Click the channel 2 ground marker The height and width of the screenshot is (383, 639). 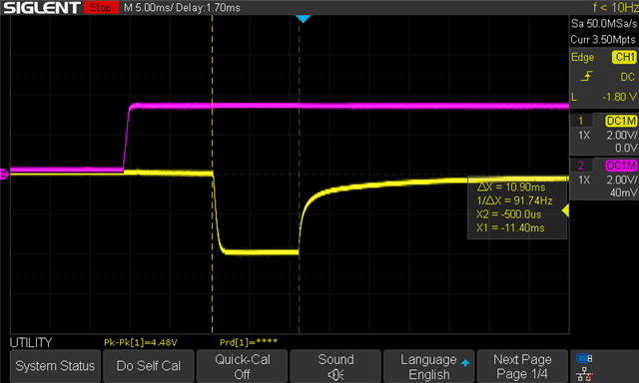click(x=4, y=175)
